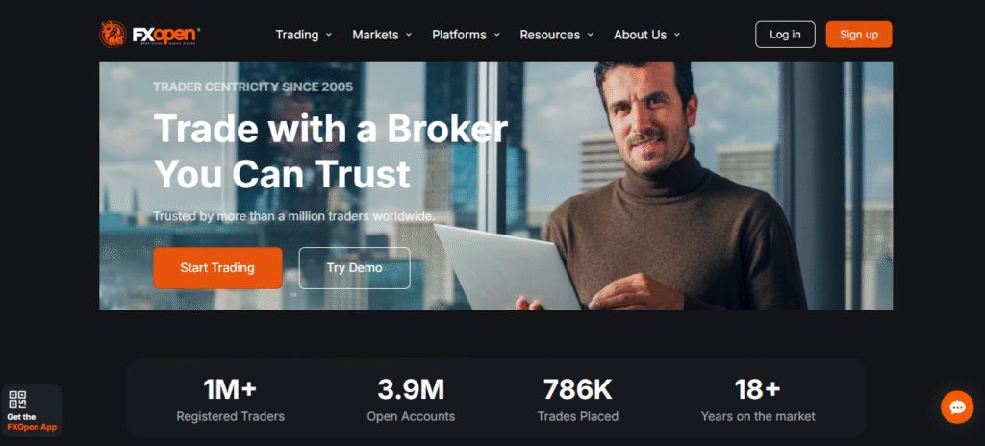
Task: Click the 1M+ Registered Traders stat
Action: pos(230,400)
